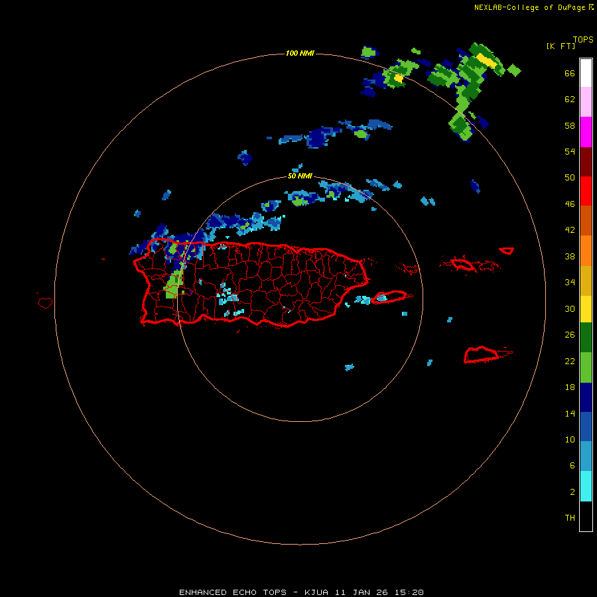Click the legend value 26
Viewport: 597px width, 597px height.
[570, 335]
